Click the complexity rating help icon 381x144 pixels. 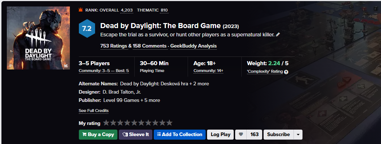(x=286, y=72)
